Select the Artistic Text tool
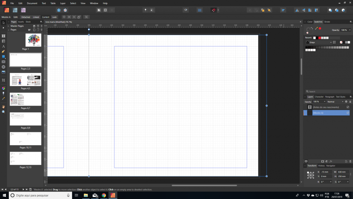This screenshot has height=199, width=353. [x=4, y=46]
